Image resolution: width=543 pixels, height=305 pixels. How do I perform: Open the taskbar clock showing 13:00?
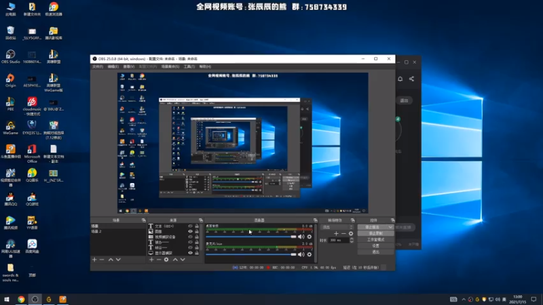click(518, 300)
